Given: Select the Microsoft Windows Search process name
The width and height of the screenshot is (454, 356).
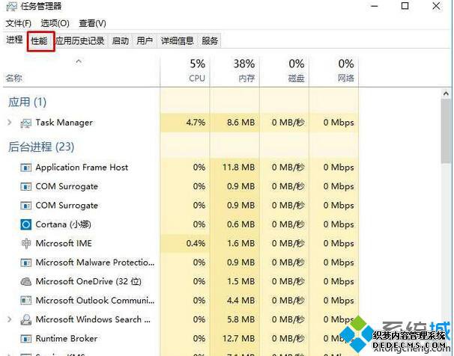Looking at the screenshot, I should coord(93,319).
